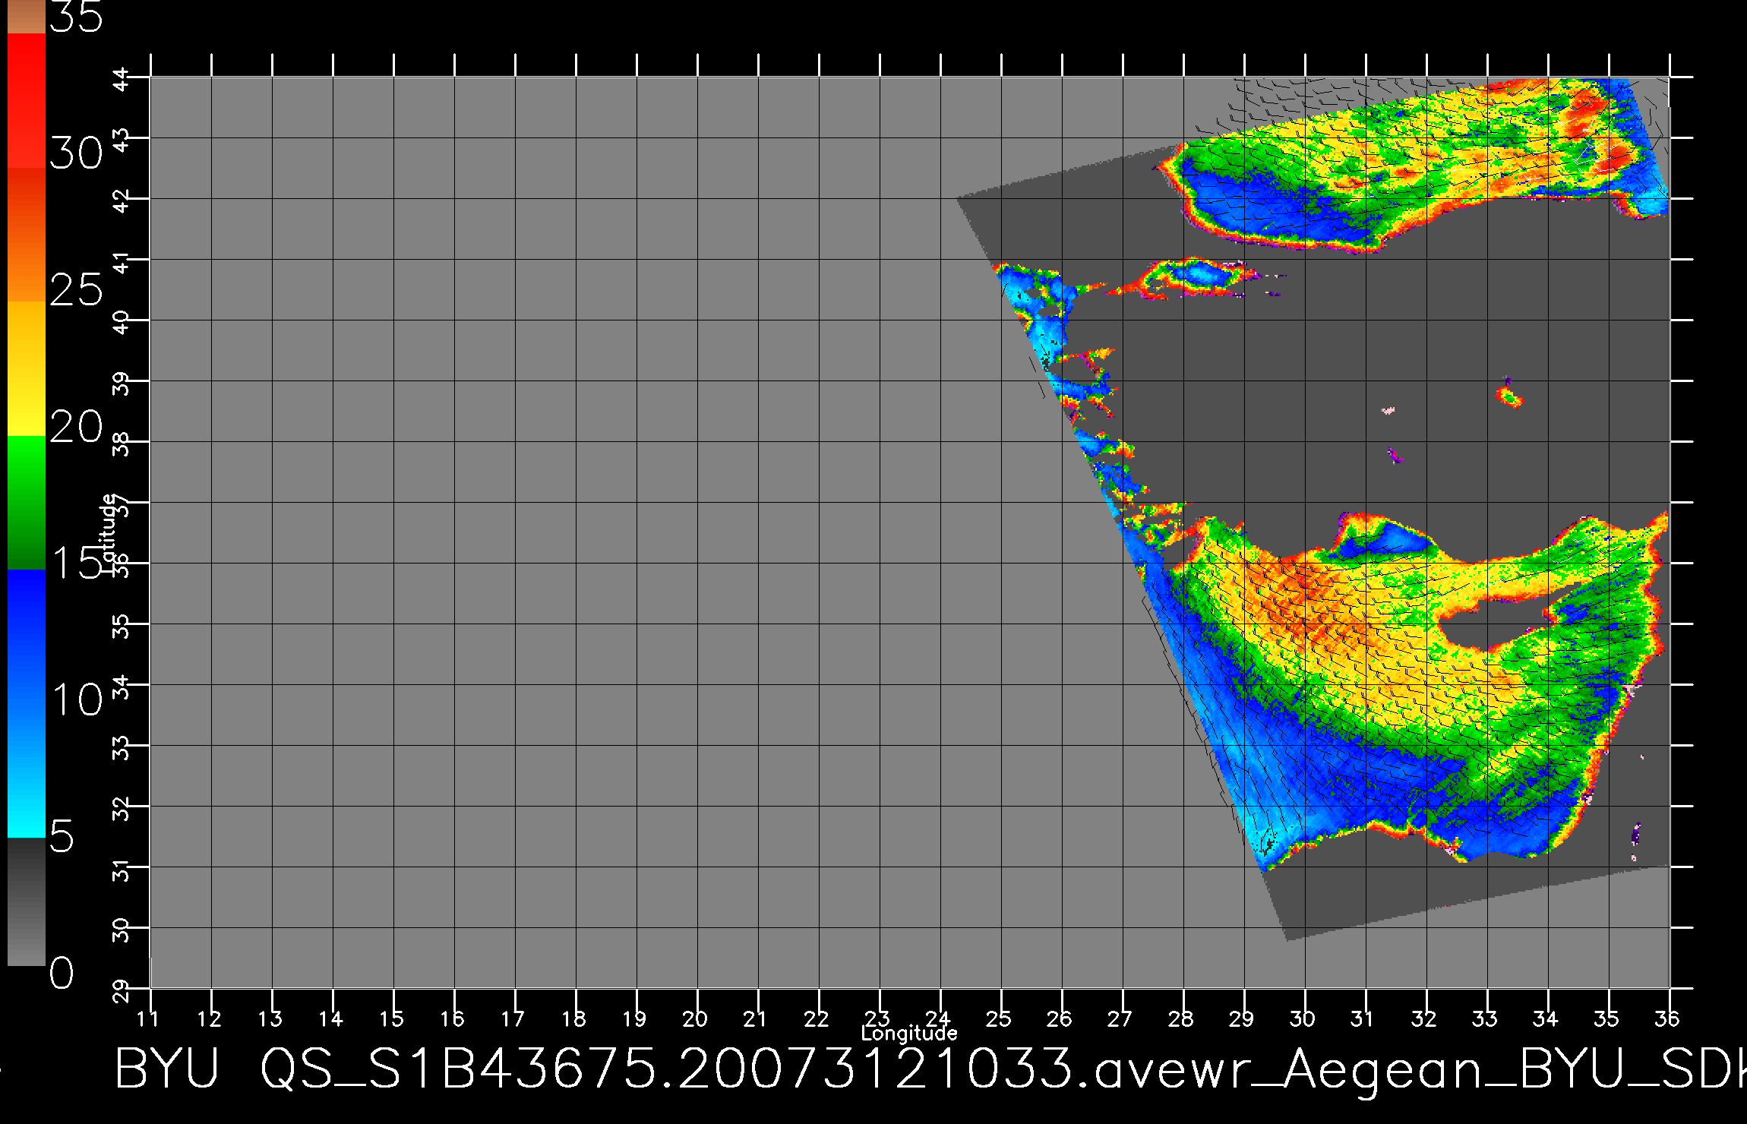The width and height of the screenshot is (1747, 1124).
Task: Click the dark blue segment of the color bar
Action: [26, 636]
